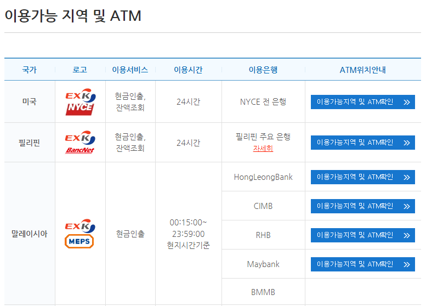
Task: Click the 말레이시아 country cell
Action: (x=30, y=234)
